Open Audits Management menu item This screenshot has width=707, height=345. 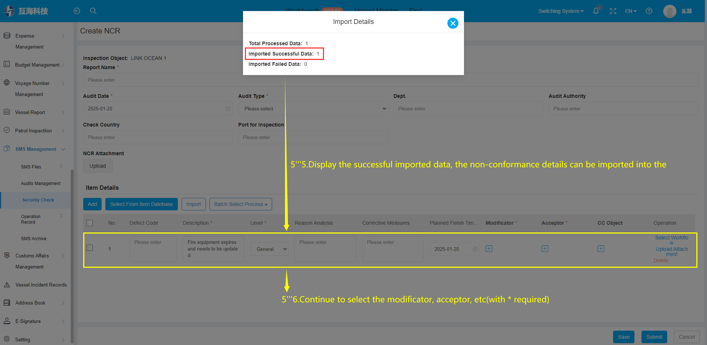point(41,183)
